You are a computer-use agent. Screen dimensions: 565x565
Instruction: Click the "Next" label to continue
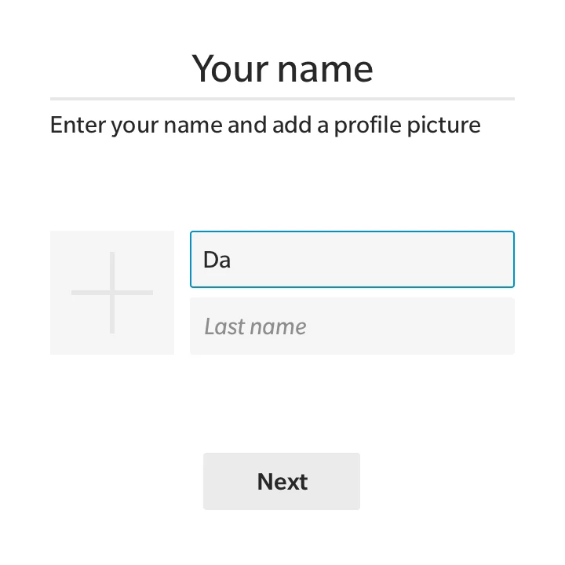click(282, 481)
